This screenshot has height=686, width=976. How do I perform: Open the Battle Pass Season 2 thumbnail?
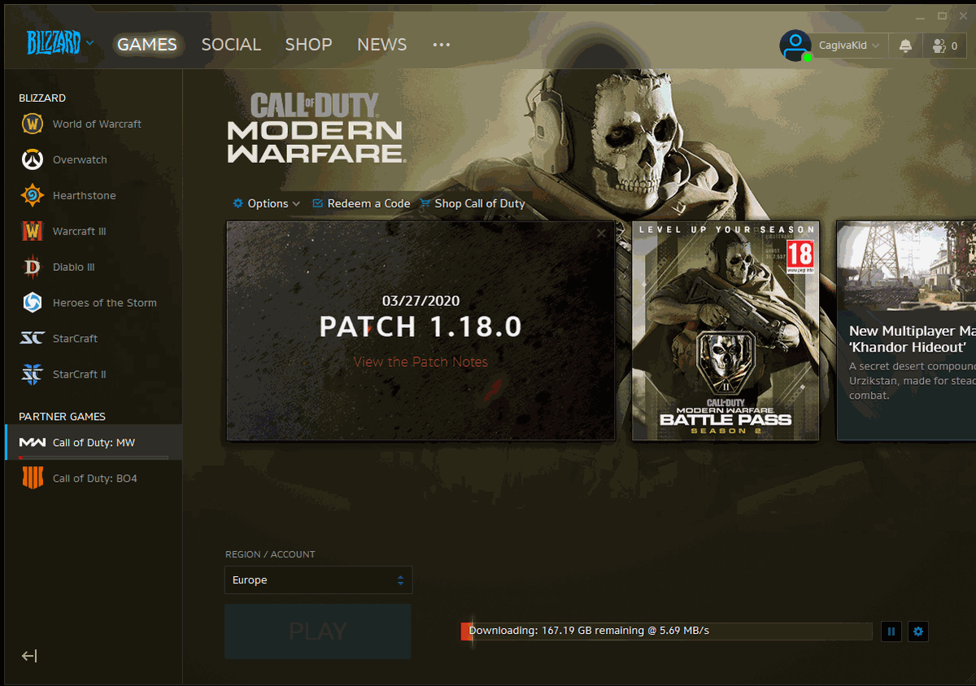click(725, 330)
